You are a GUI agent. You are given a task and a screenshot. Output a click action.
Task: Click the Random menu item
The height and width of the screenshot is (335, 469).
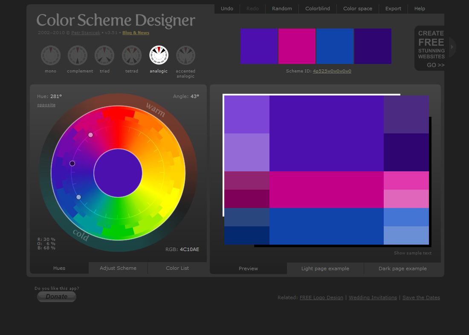282,9
